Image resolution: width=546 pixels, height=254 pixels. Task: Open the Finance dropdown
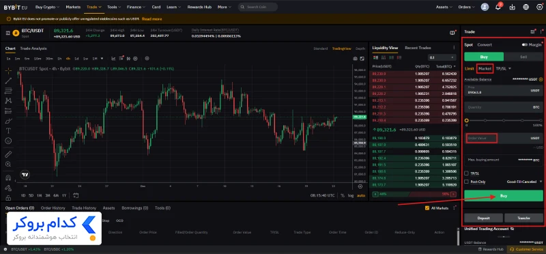click(136, 7)
